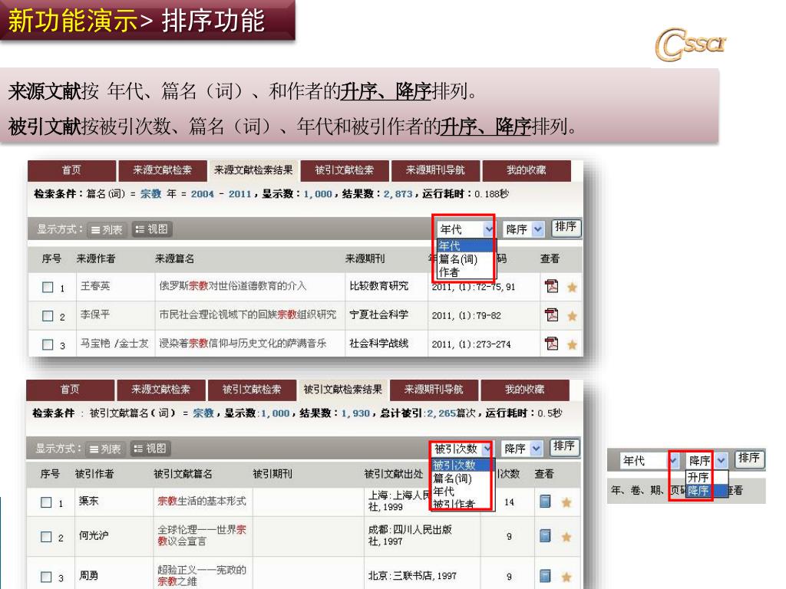Open 被引文献检索 tab in top panel
The height and width of the screenshot is (589, 786).
345,170
